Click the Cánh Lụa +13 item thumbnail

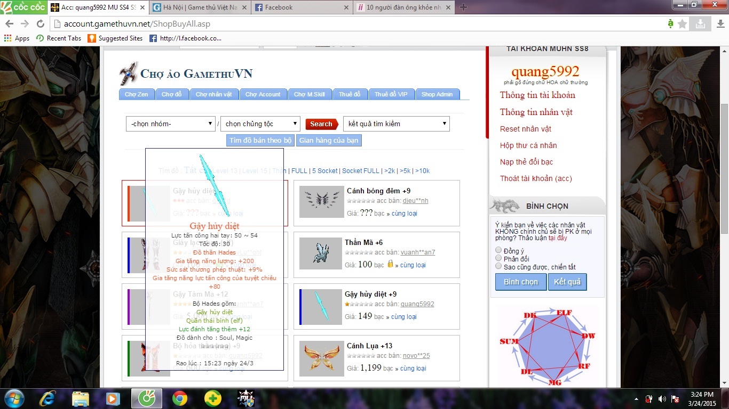[x=321, y=358]
